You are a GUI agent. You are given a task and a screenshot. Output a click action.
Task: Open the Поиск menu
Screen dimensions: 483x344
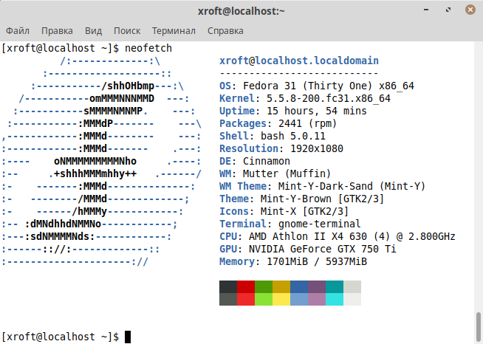coord(127,31)
